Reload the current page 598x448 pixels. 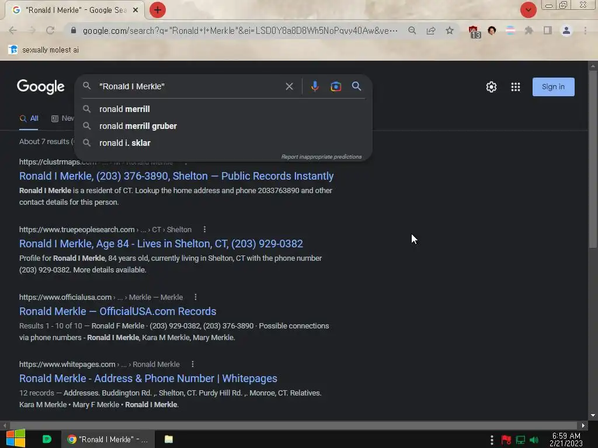tap(50, 30)
